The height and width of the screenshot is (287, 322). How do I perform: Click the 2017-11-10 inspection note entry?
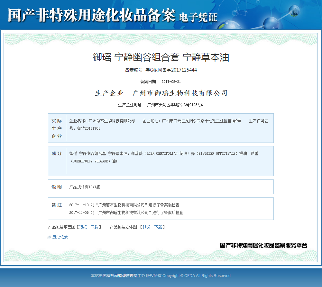click(124, 205)
